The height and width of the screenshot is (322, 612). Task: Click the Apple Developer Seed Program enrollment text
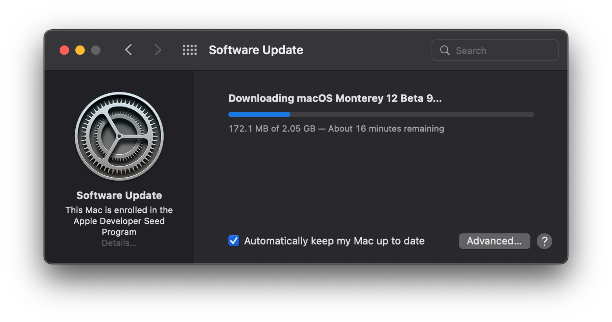pyautogui.click(x=119, y=221)
